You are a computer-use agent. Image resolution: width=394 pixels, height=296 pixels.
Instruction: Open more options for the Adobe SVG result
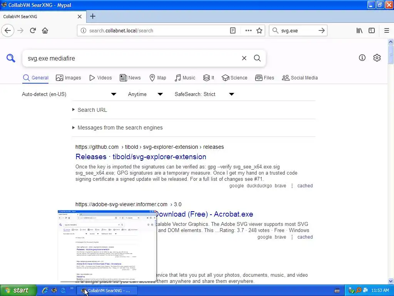click(x=292, y=237)
